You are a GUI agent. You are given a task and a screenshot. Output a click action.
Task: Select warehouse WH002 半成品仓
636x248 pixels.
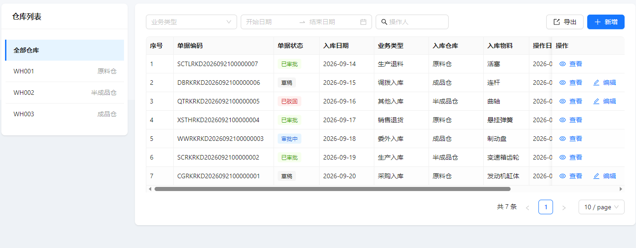(x=65, y=93)
